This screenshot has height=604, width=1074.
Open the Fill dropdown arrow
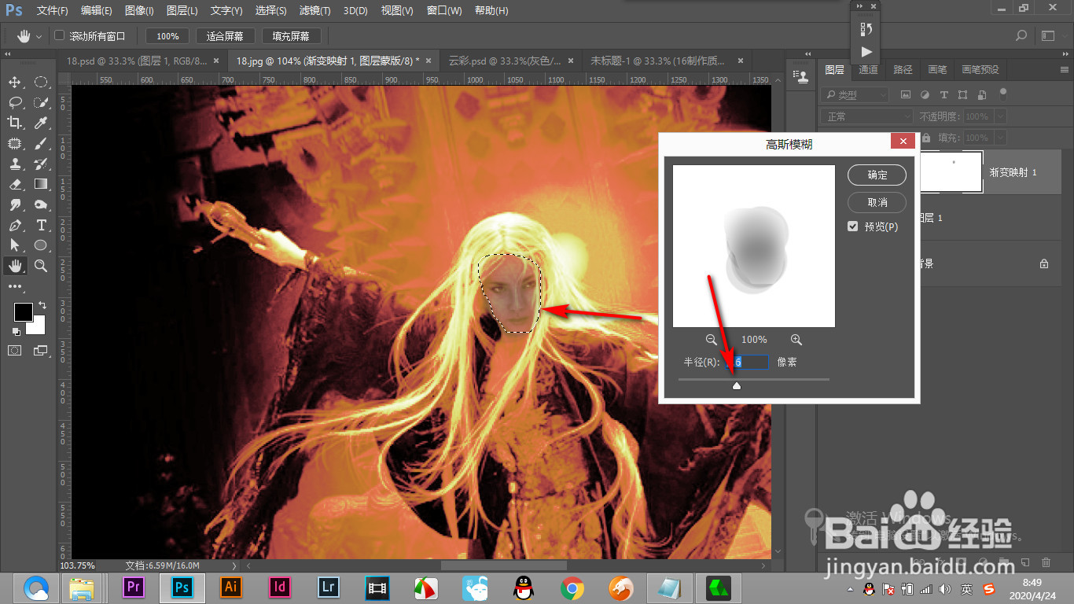pos(999,138)
